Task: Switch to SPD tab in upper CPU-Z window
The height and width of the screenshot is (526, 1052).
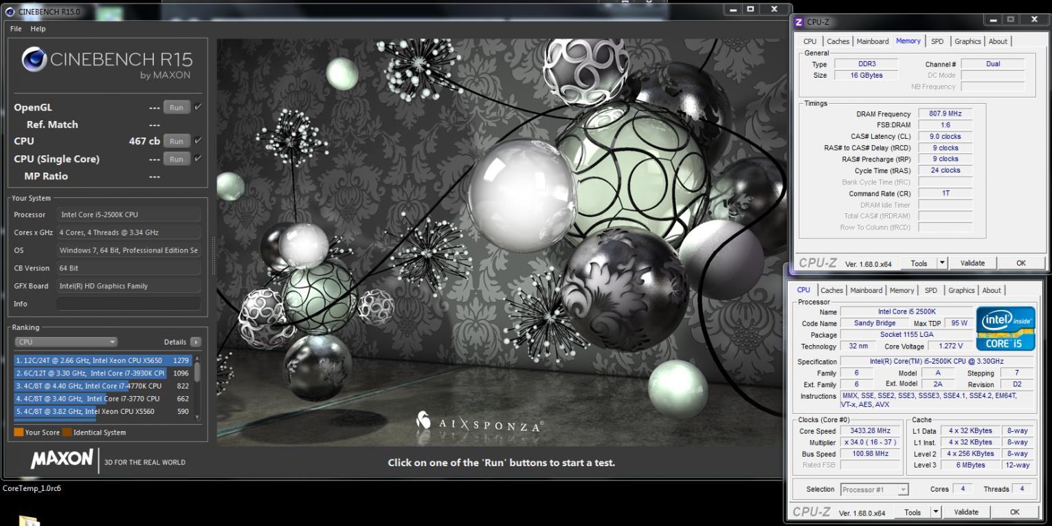Action: point(937,41)
